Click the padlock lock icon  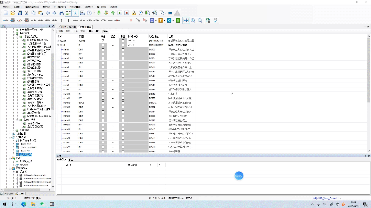(134, 13)
